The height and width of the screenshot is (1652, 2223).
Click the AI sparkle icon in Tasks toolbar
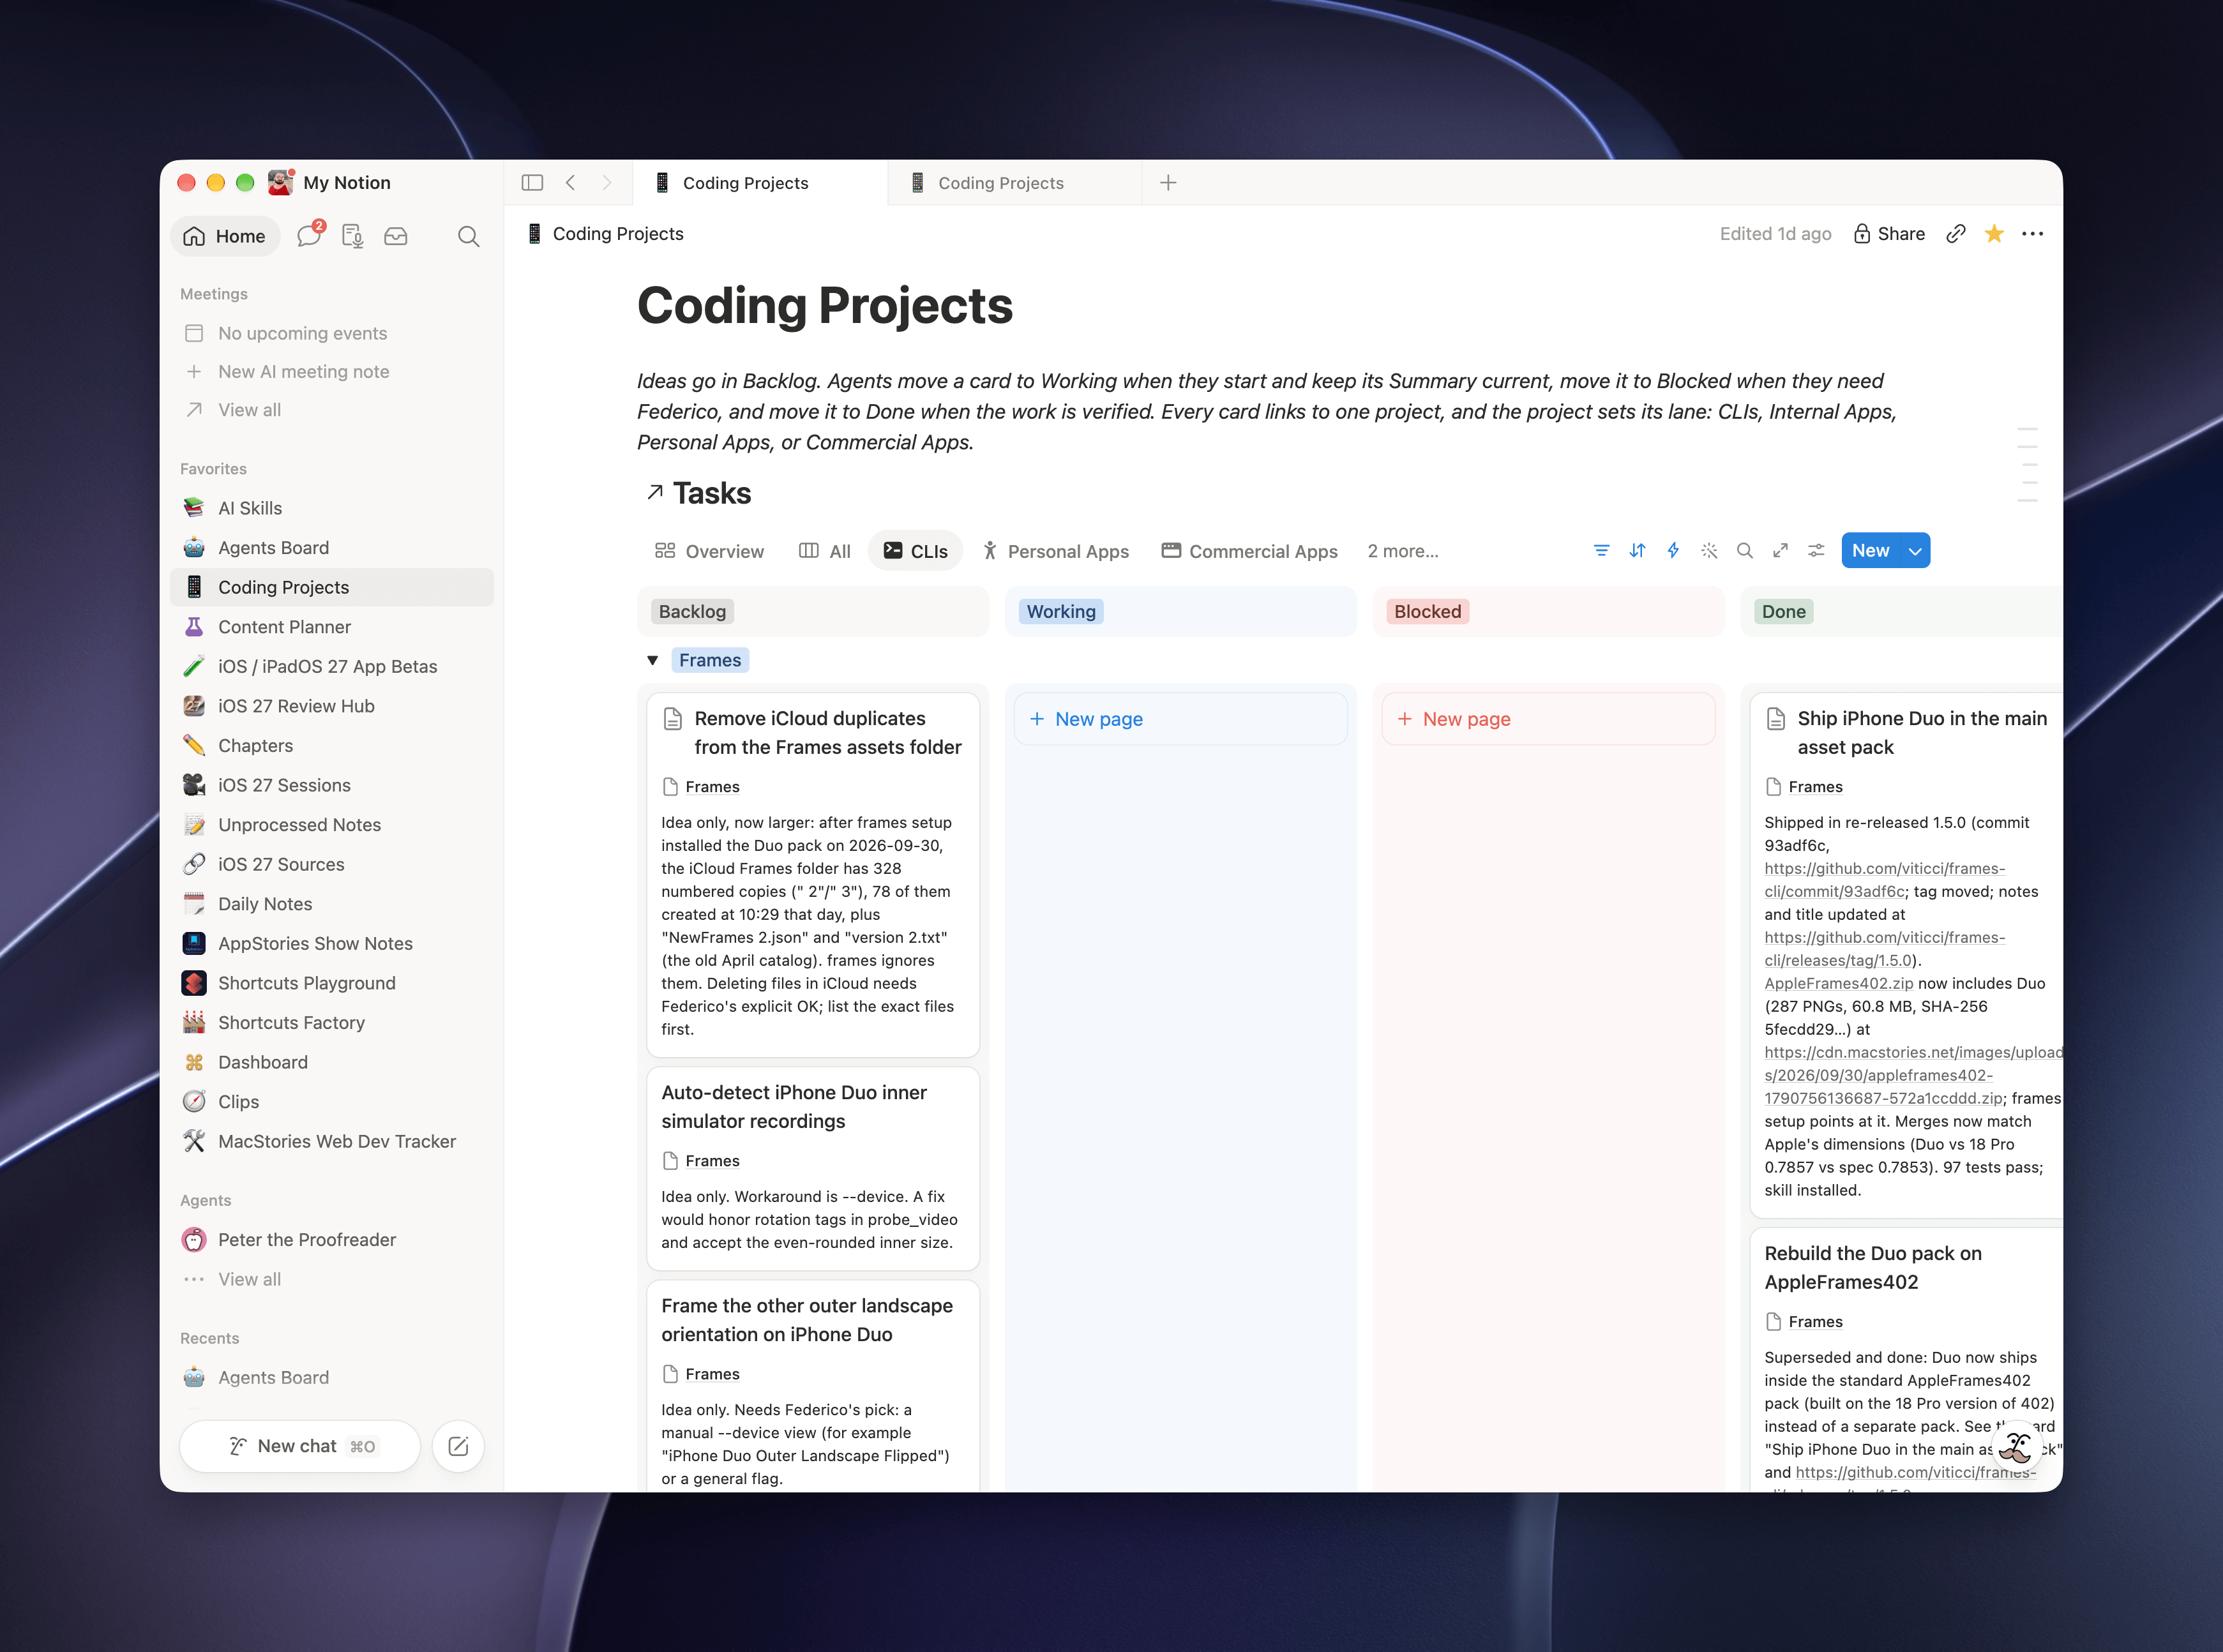[x=1709, y=550]
